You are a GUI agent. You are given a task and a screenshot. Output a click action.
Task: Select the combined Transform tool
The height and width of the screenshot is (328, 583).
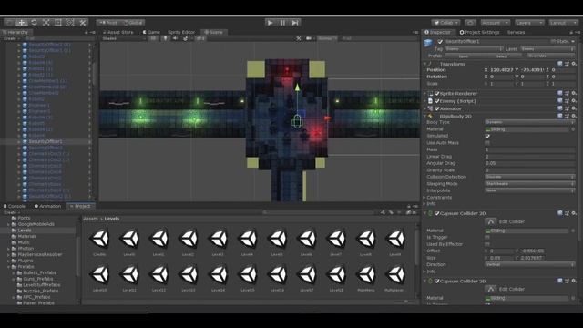point(70,23)
